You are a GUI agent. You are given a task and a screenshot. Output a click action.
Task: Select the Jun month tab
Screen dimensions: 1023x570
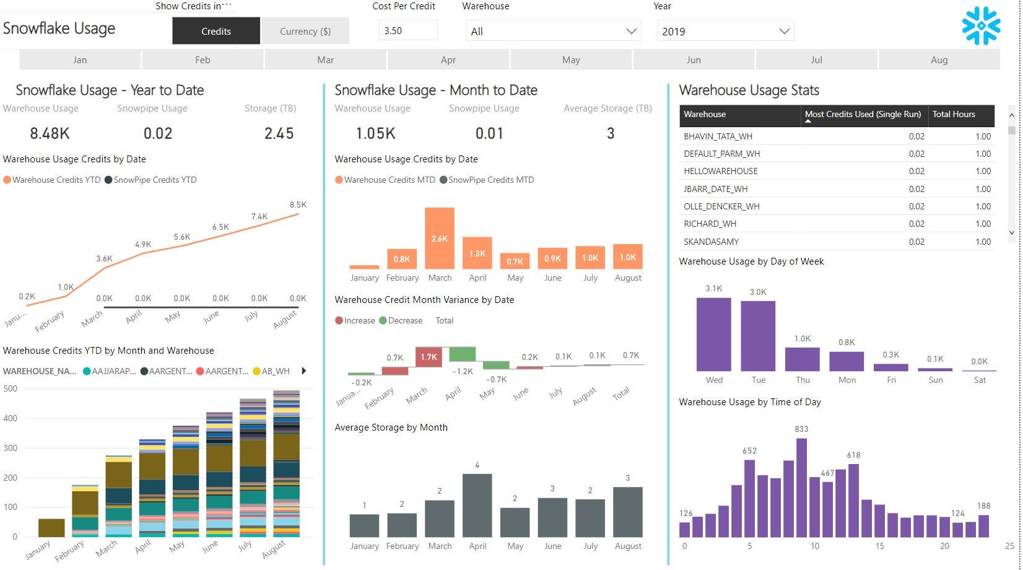point(693,59)
